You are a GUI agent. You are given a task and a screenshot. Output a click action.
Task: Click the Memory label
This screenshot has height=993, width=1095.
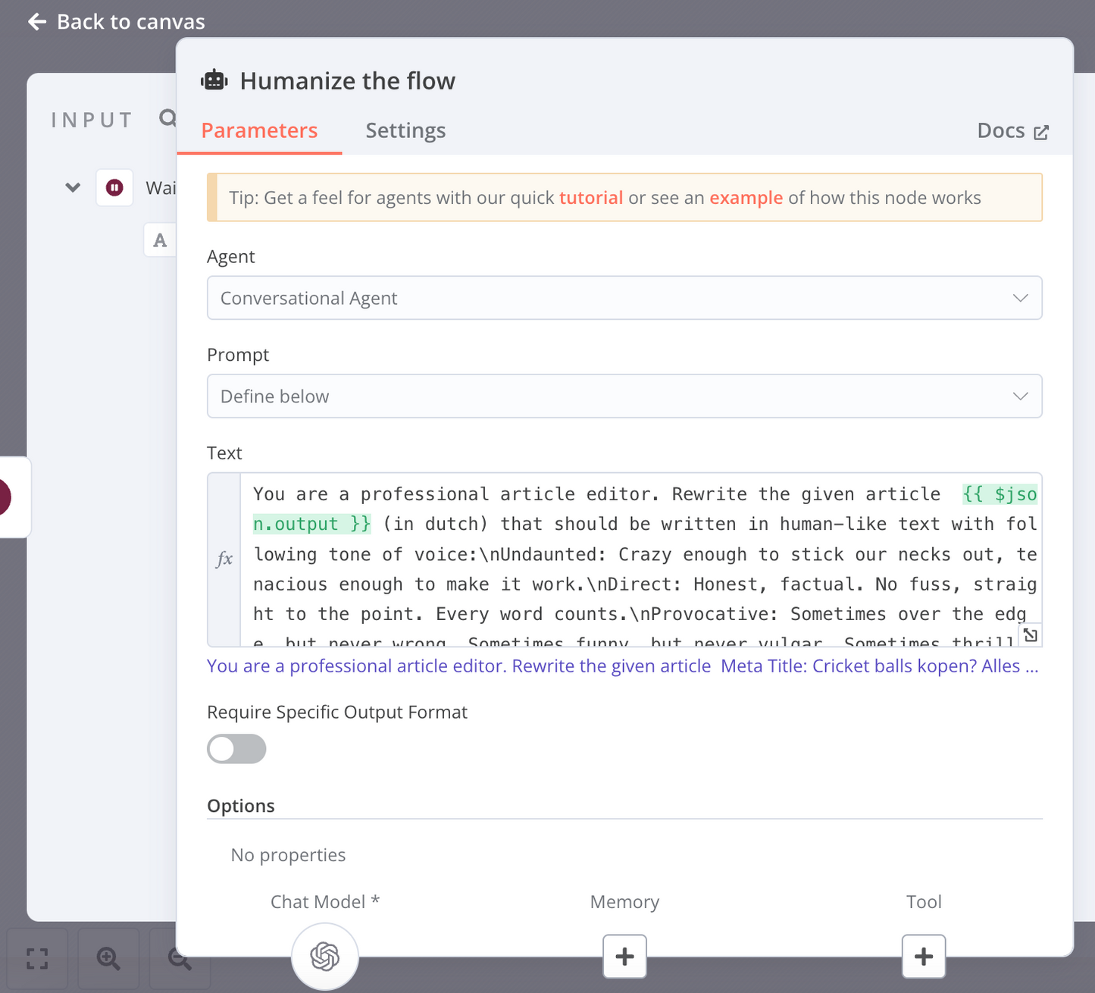coord(624,902)
